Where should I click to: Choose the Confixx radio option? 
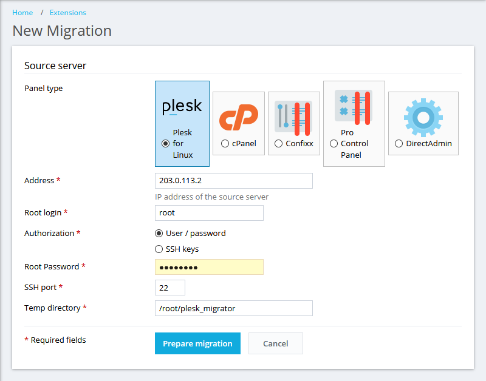click(279, 144)
